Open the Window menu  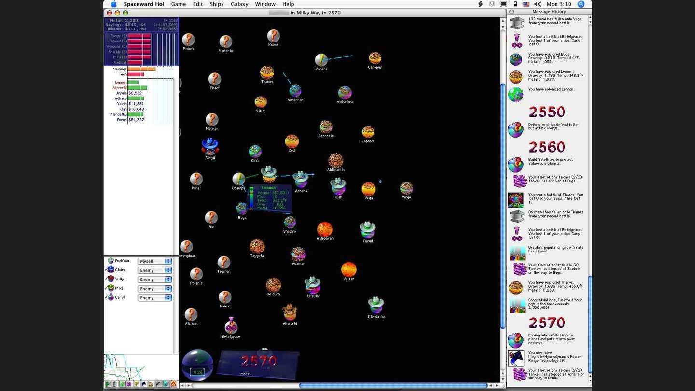[x=265, y=4]
